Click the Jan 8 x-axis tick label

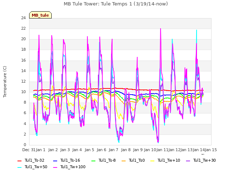126,150
